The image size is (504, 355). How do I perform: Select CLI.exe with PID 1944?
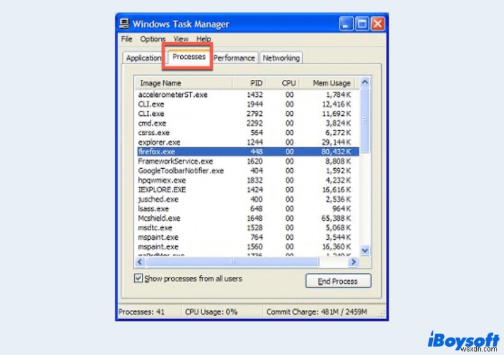click(x=248, y=104)
